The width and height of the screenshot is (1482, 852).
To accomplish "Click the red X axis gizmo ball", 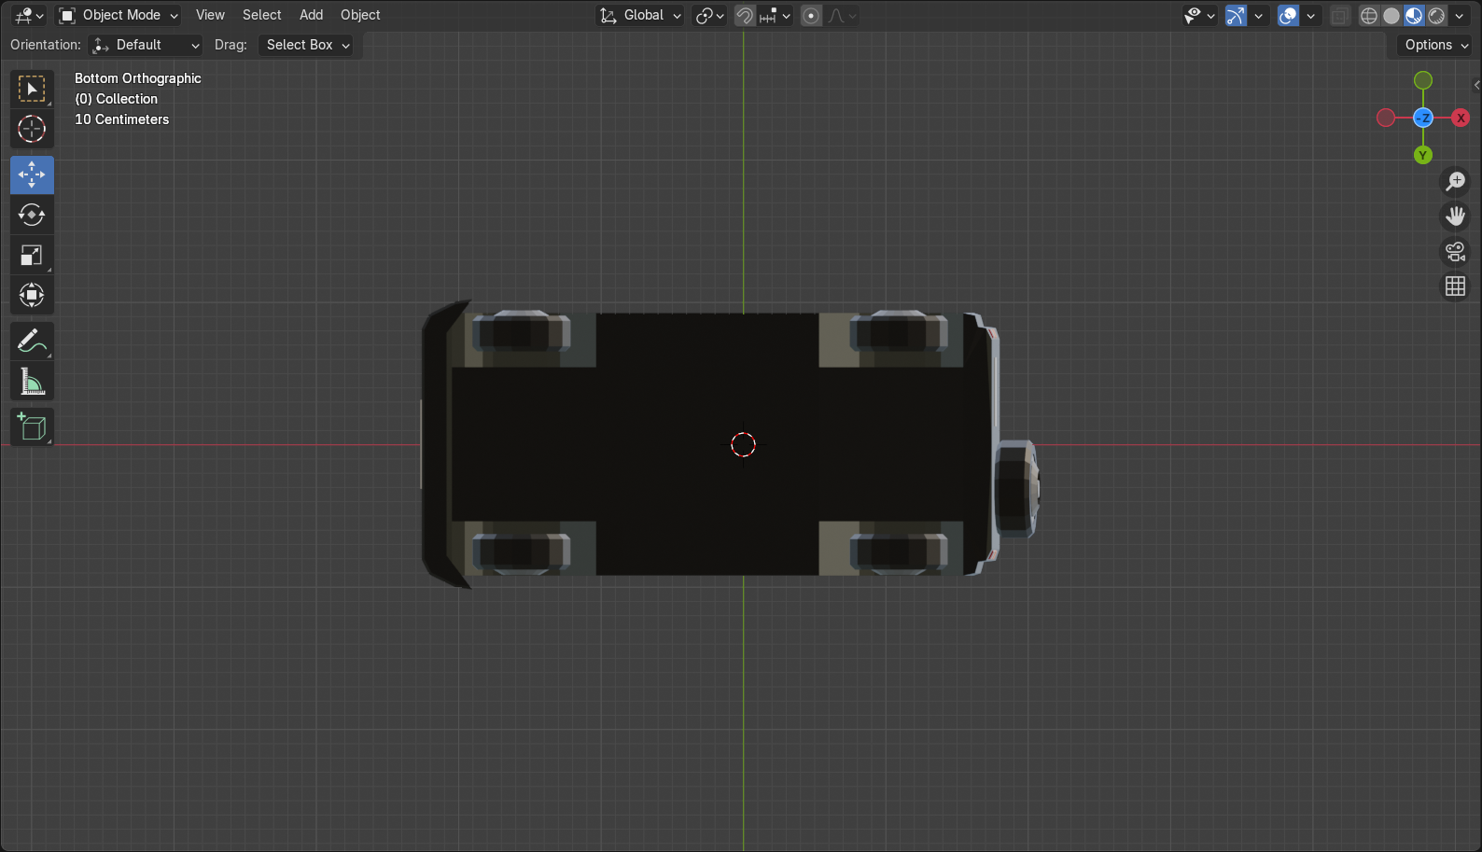I will click(1461, 118).
